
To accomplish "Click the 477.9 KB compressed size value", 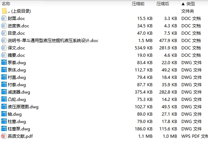I will (x=168, y=41).
